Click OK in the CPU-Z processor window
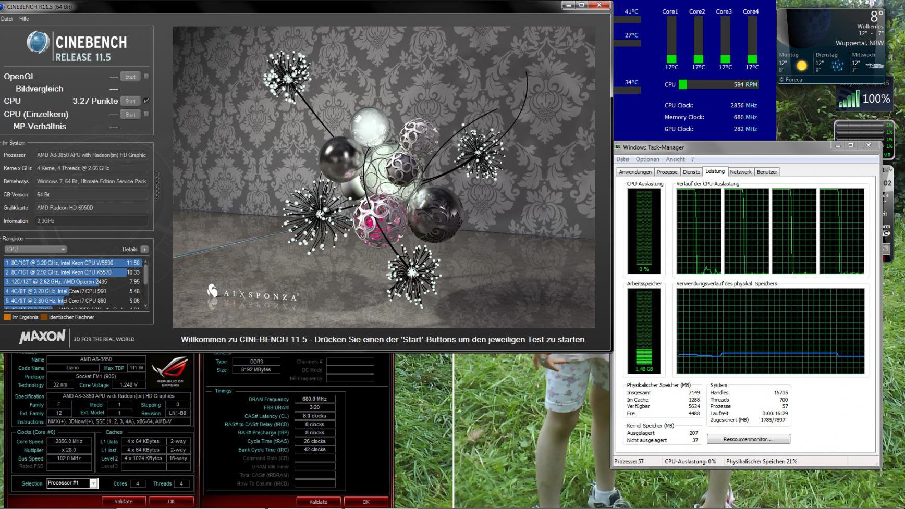Viewport: 905px width, 509px height. coord(172,502)
